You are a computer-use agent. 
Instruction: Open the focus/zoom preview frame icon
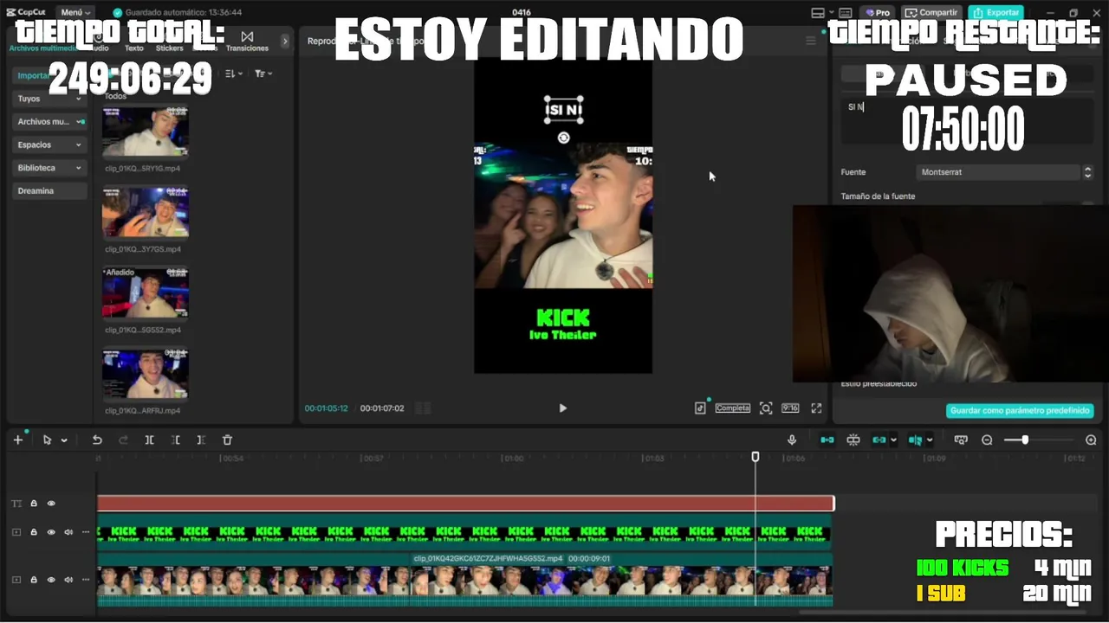pyautogui.click(x=766, y=408)
